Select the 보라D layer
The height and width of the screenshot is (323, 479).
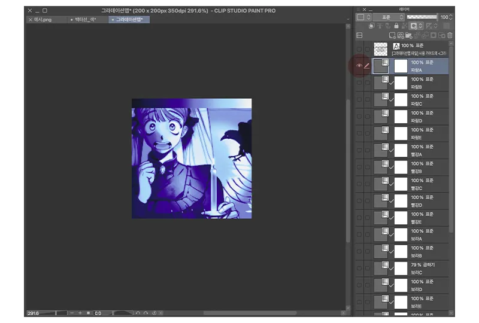pos(410,285)
